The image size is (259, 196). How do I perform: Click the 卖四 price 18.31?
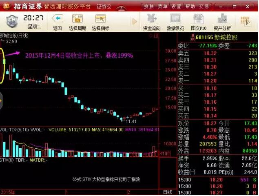tap(210, 60)
